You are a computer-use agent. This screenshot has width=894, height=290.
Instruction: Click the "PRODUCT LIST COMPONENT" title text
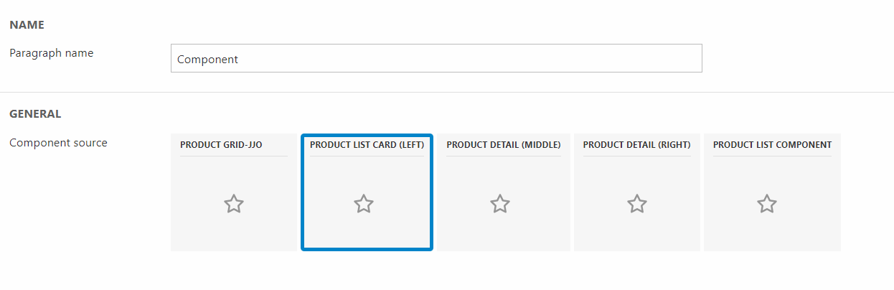(x=772, y=145)
